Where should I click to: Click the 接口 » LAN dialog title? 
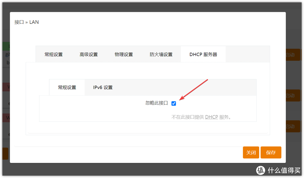(26, 22)
